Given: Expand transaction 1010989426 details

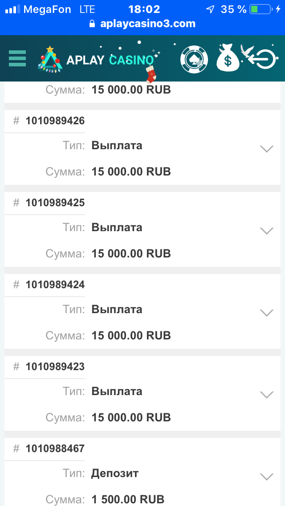Looking at the screenshot, I should (266, 149).
